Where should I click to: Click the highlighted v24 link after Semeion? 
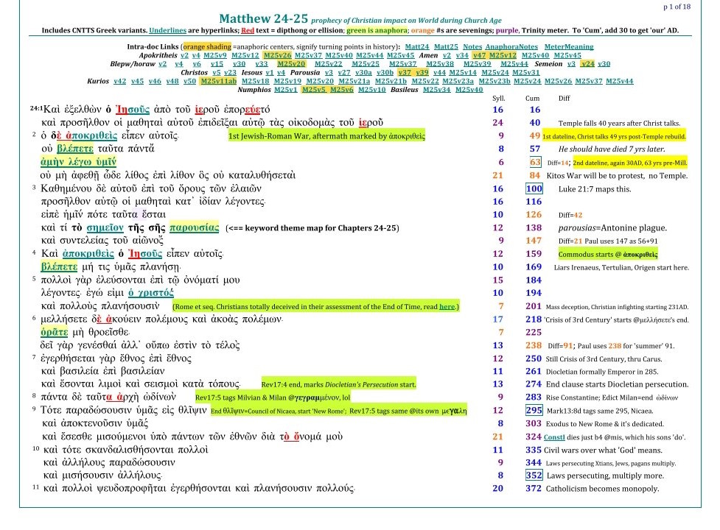tap(587, 64)
